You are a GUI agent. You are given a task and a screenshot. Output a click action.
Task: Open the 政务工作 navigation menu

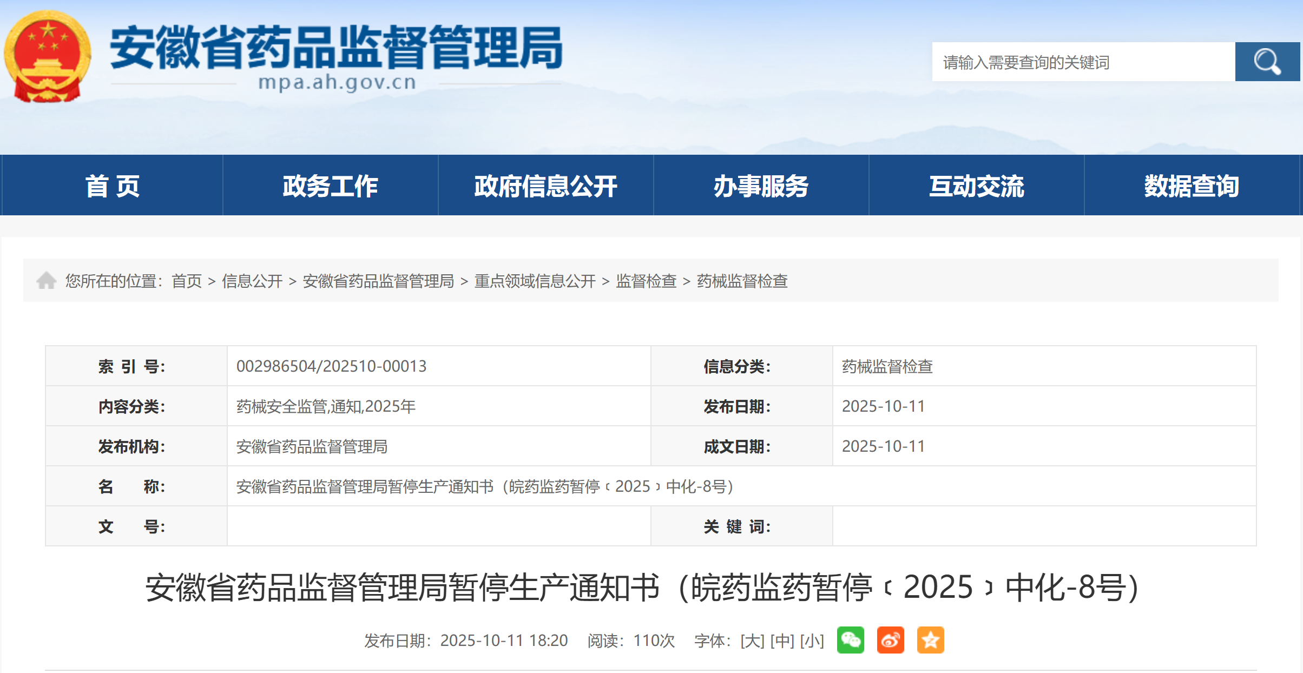click(330, 186)
